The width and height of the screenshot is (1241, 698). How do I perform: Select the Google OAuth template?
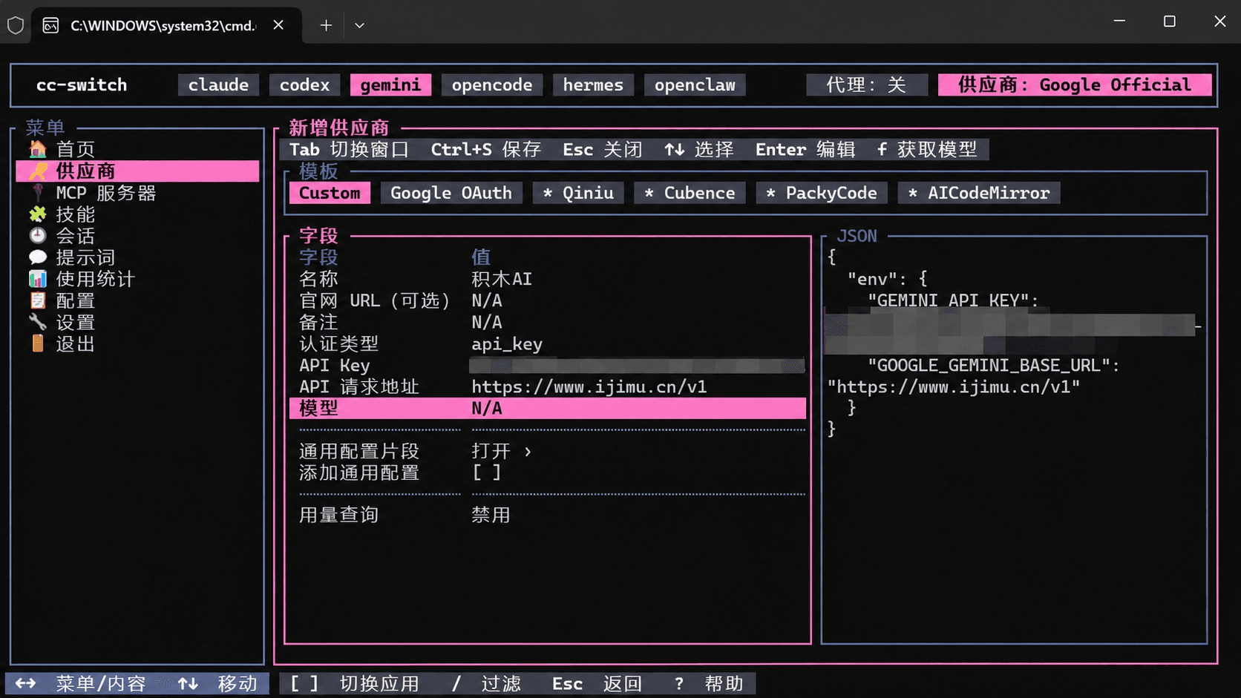point(451,193)
